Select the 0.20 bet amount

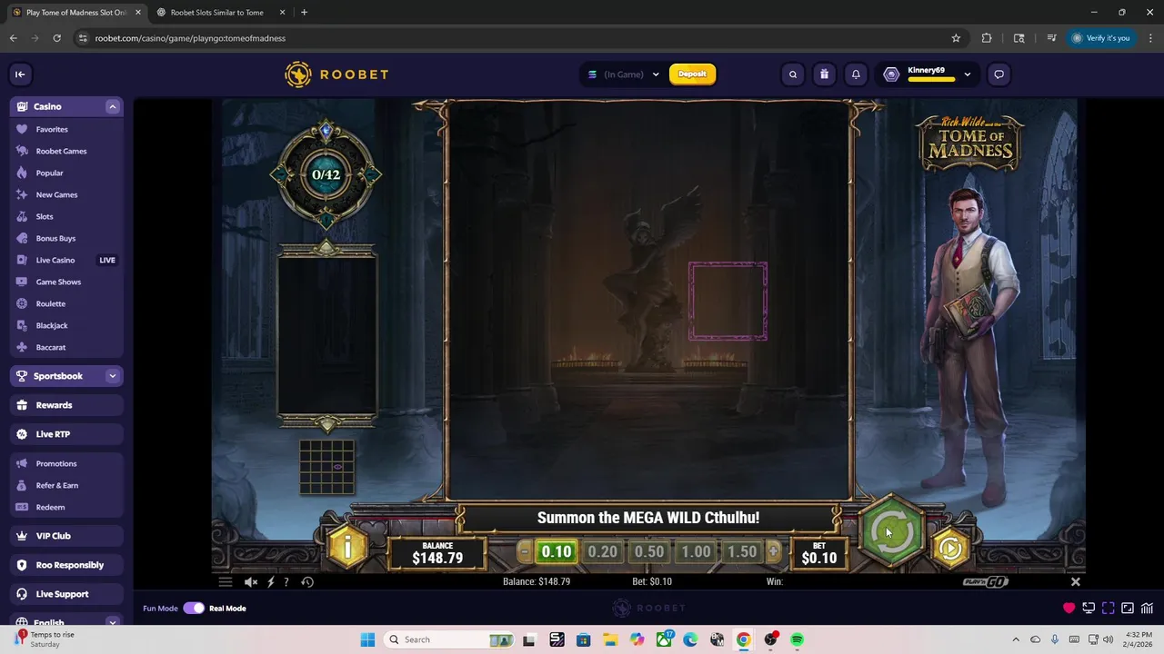[x=602, y=551]
